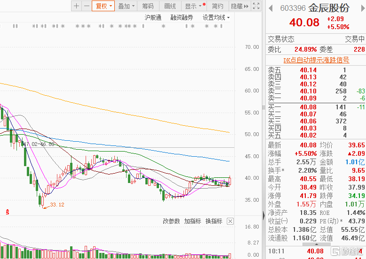Open DK点自动提示涨跌信号 link
The width and height of the screenshot is (366, 259).
pos(316,60)
